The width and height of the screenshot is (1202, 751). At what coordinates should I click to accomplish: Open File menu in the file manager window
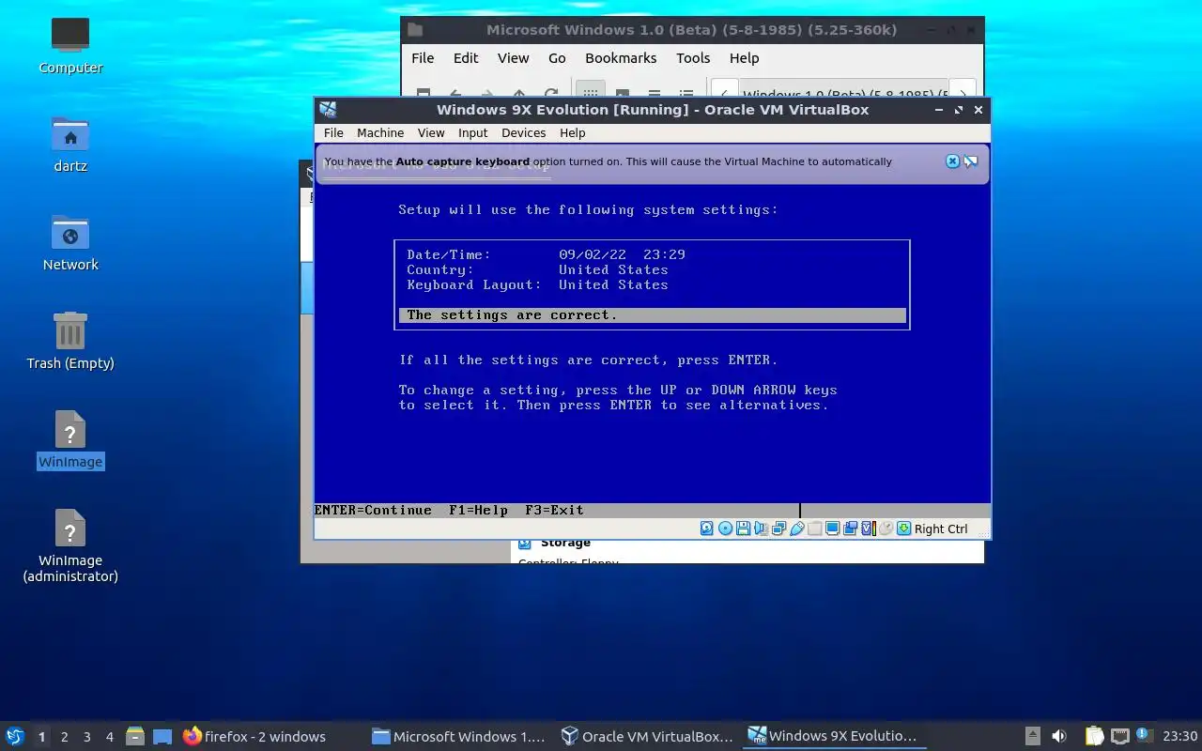pyautogui.click(x=423, y=58)
